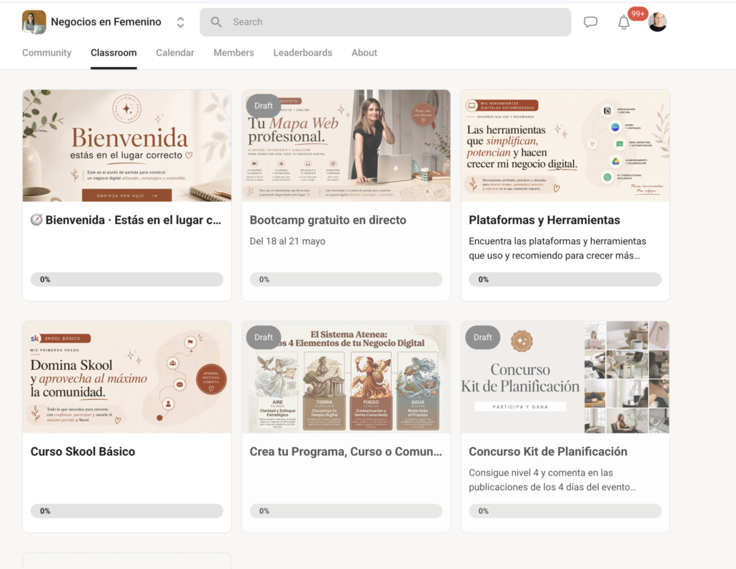Expand the group switcher chevrons
This screenshot has height=569, width=736.
[180, 22]
